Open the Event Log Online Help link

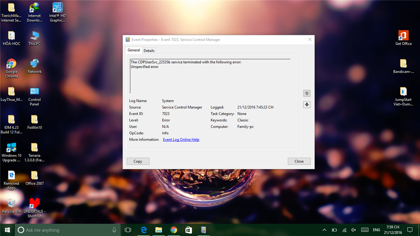click(x=181, y=140)
